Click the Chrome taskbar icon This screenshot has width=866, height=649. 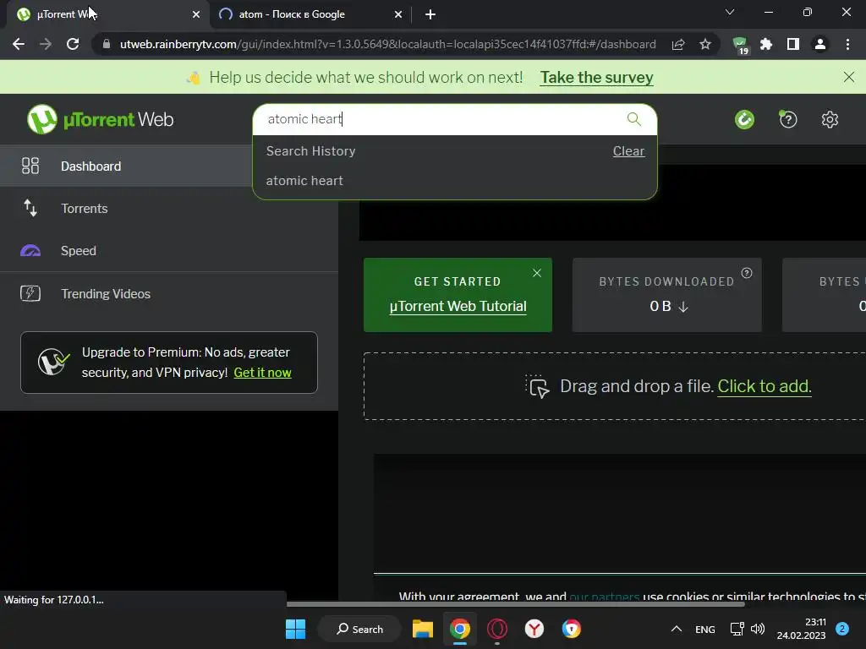click(459, 629)
